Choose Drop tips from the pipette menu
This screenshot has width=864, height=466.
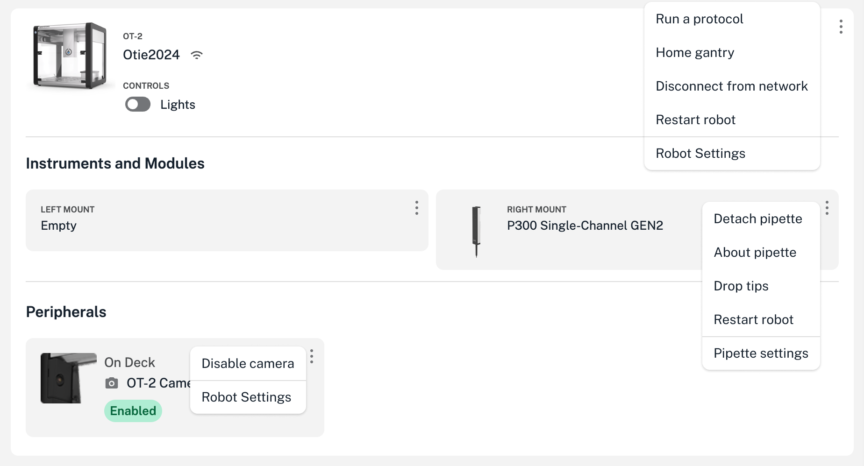741,286
